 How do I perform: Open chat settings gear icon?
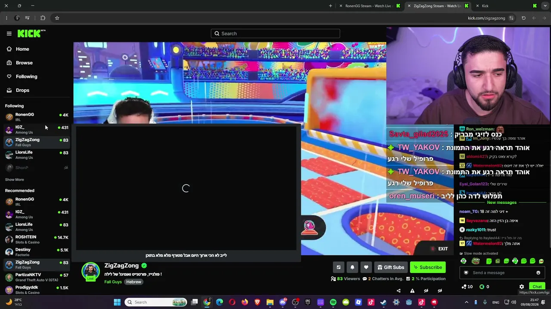(522, 287)
